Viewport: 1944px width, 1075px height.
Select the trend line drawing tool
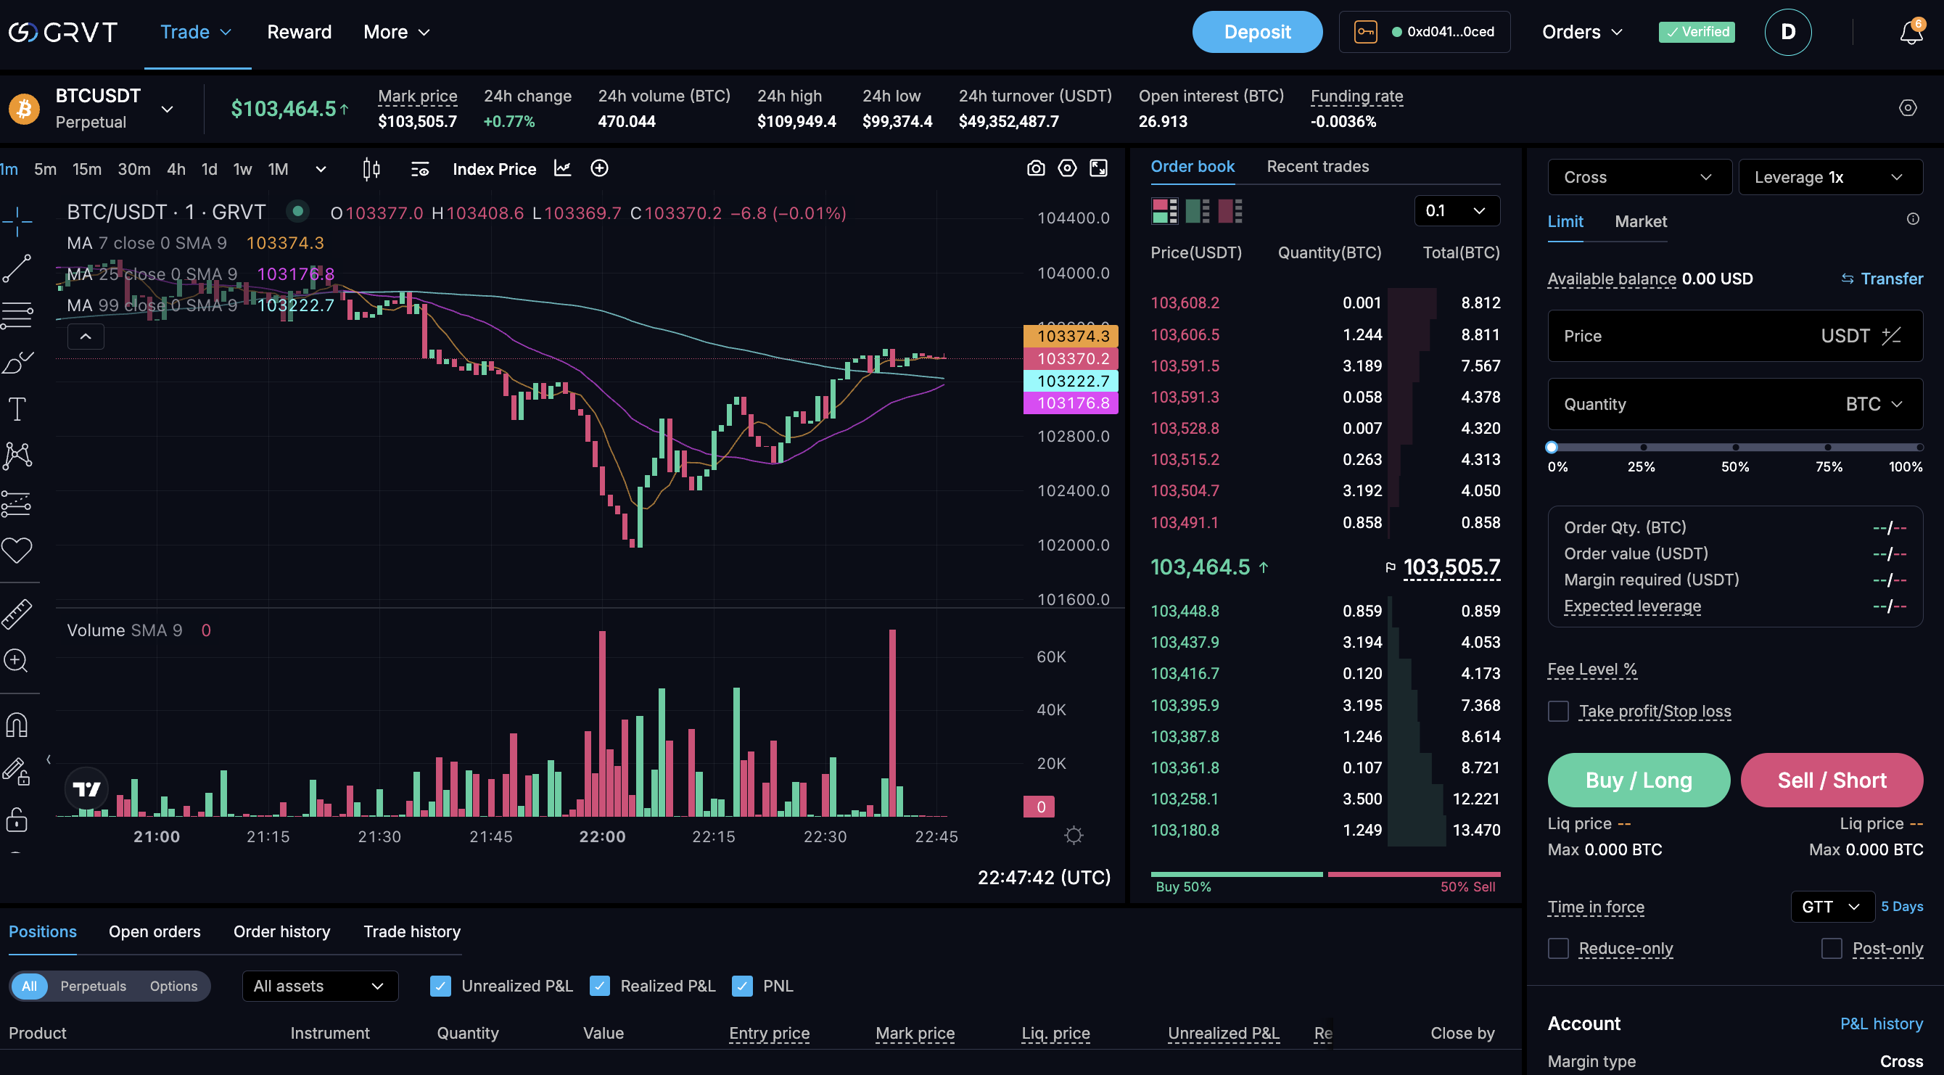(17, 268)
